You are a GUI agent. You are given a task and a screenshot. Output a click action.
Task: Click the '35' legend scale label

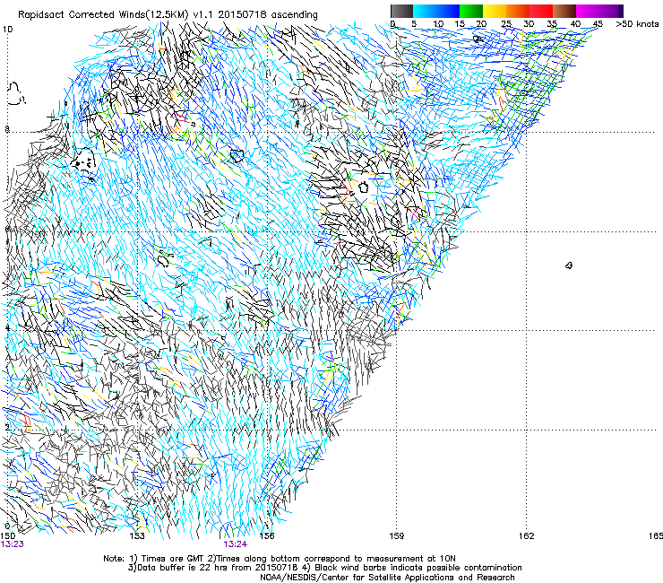[x=552, y=24]
